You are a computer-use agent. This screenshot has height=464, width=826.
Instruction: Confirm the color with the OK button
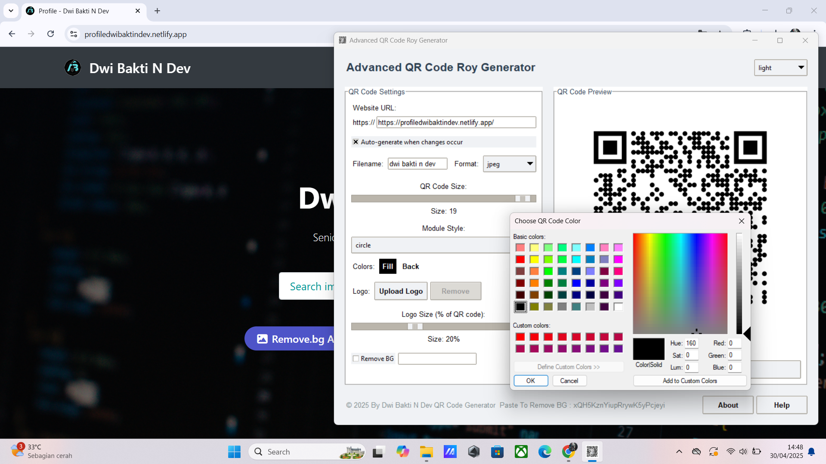click(x=531, y=381)
